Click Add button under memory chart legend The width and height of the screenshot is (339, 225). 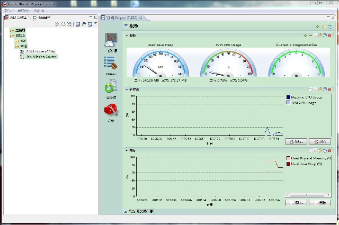click(296, 203)
